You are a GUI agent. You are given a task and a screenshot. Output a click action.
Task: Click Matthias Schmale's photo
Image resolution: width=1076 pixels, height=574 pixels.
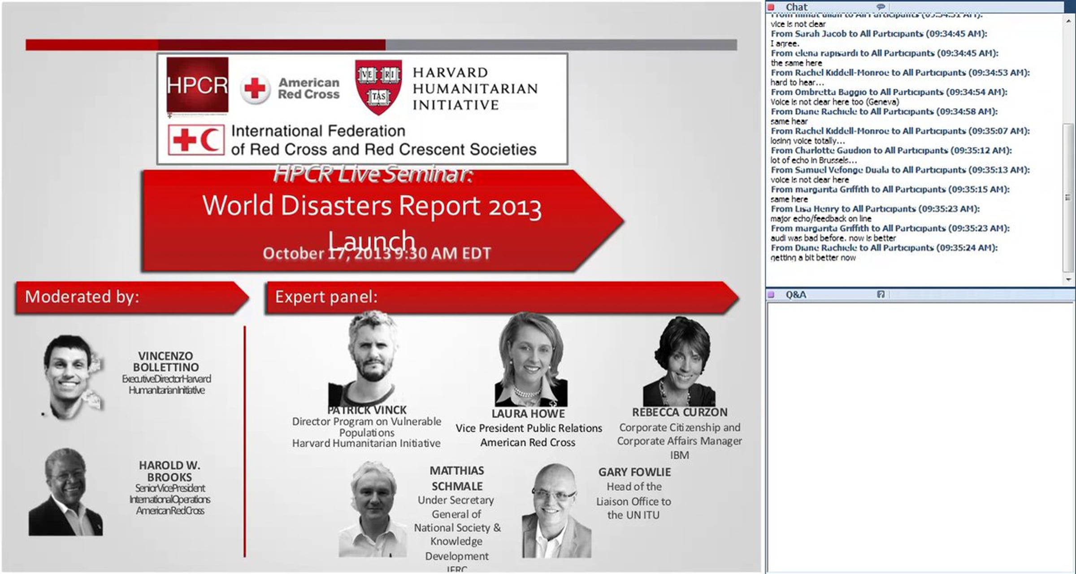tap(373, 509)
